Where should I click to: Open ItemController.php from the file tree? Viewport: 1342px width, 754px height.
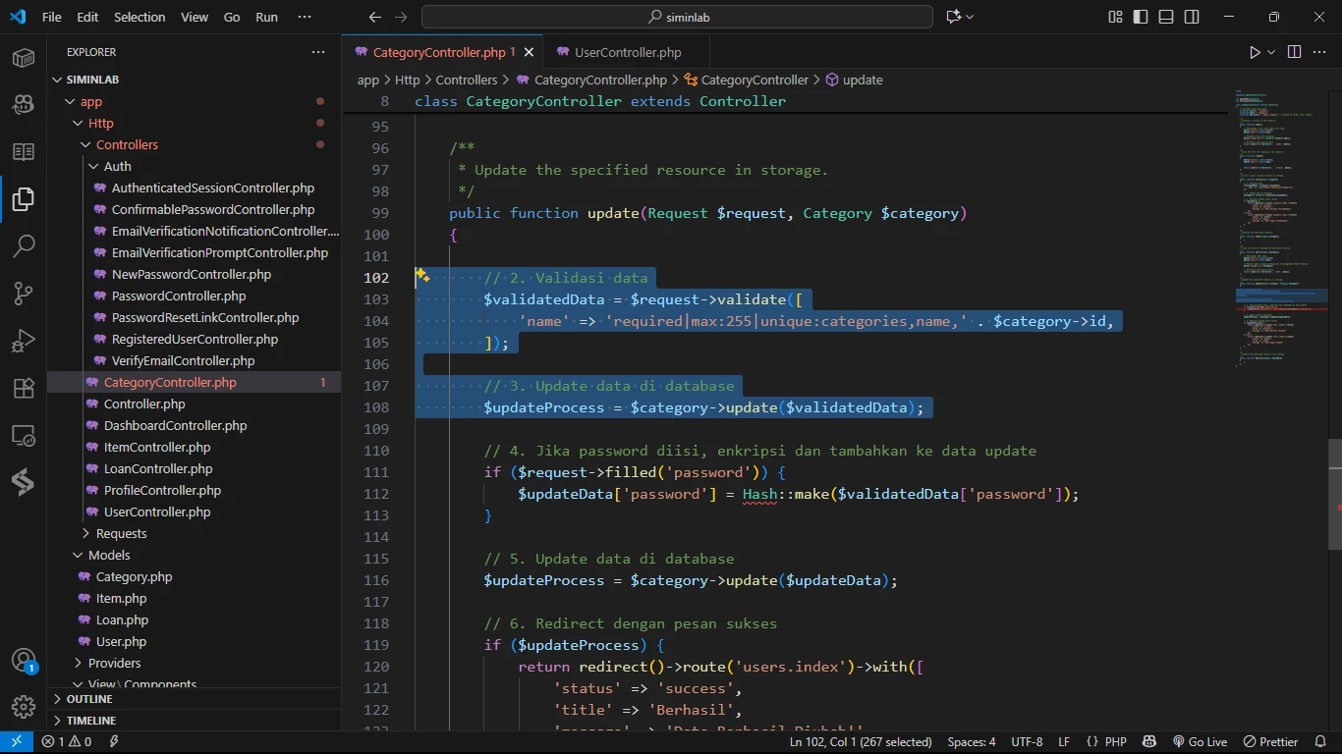(x=157, y=447)
